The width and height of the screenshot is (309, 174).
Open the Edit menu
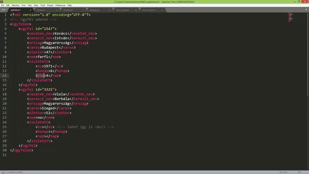point(8,5)
